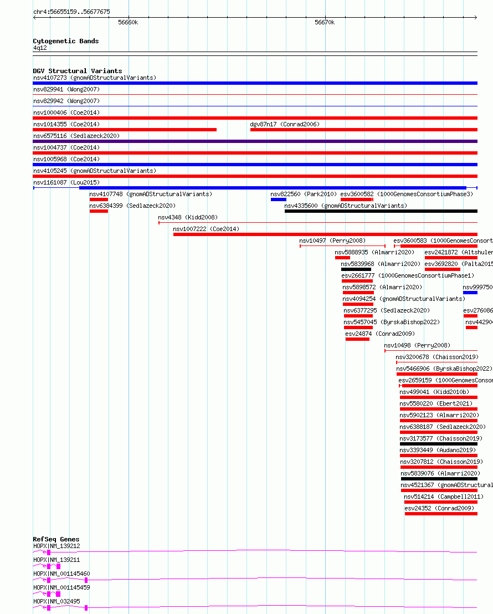Screen dimensions: 493x614
Task: Click the 56660k ruler position marker
Action: 128,23
